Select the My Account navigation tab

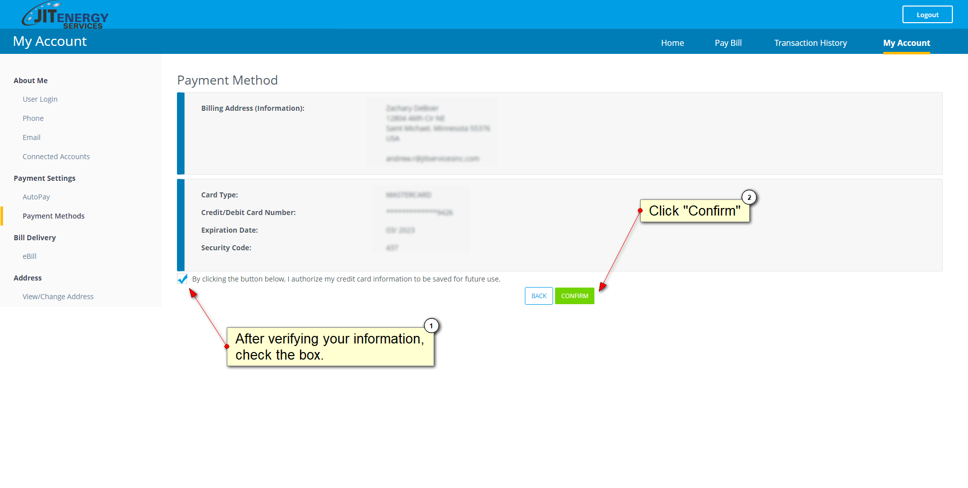coord(906,43)
